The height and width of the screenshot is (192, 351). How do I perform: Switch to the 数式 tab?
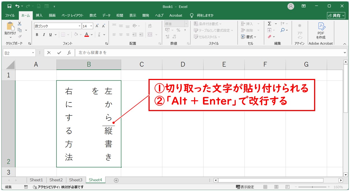pos(93,15)
